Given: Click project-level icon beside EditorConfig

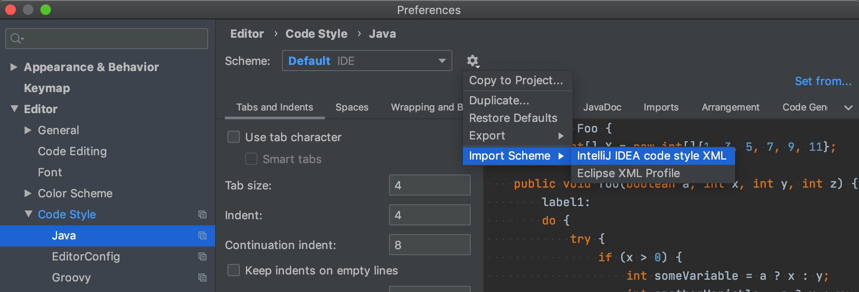Looking at the screenshot, I should tap(202, 256).
